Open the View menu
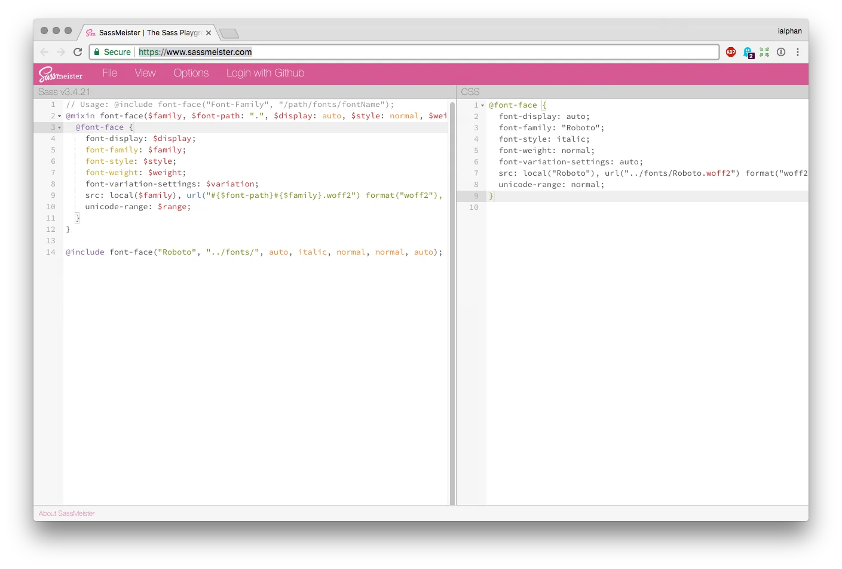Image resolution: width=842 pixels, height=569 pixels. [145, 73]
